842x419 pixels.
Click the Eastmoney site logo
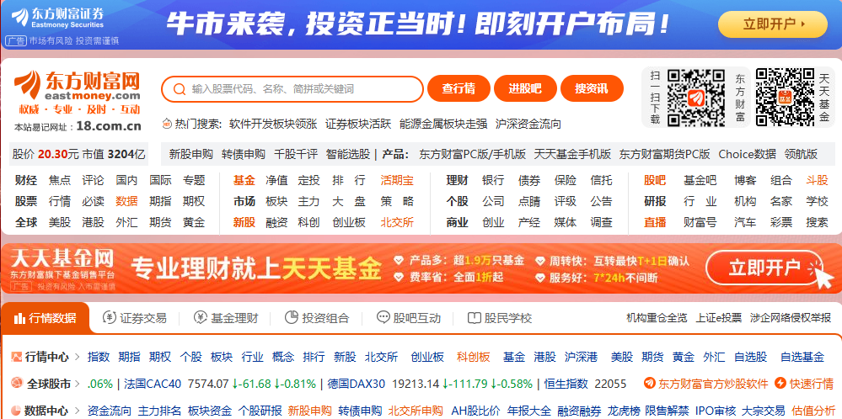pyautogui.click(x=77, y=87)
